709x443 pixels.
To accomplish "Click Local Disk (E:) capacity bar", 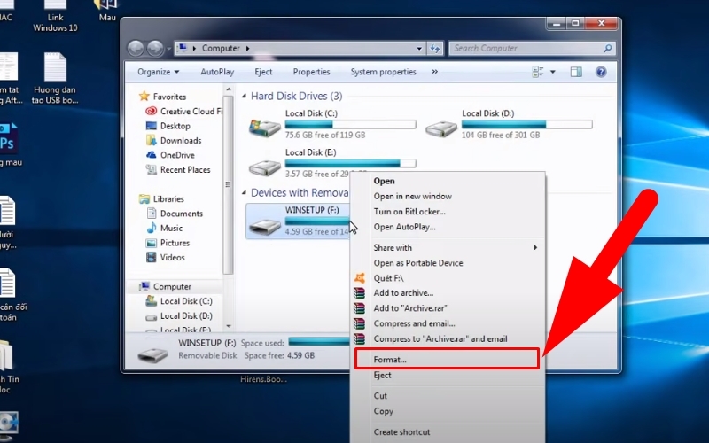I will [x=350, y=163].
